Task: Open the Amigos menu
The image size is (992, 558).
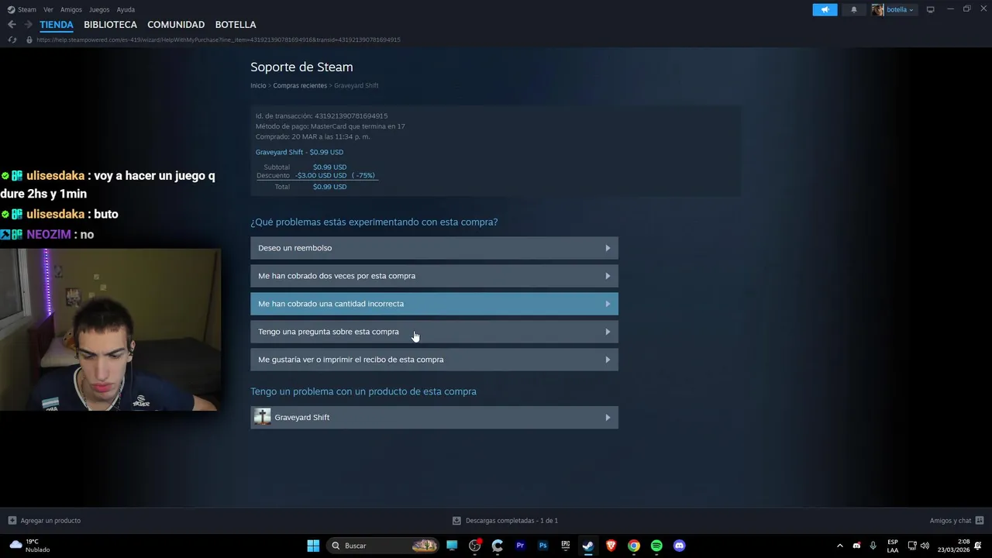Action: tap(71, 9)
